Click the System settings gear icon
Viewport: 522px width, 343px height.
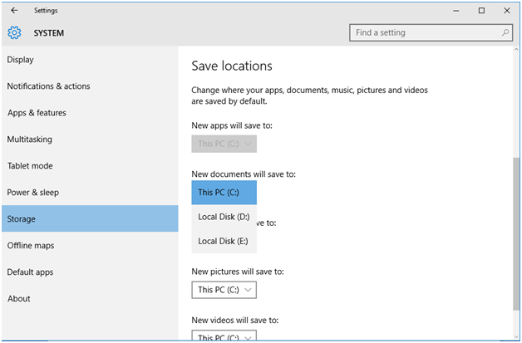(14, 33)
